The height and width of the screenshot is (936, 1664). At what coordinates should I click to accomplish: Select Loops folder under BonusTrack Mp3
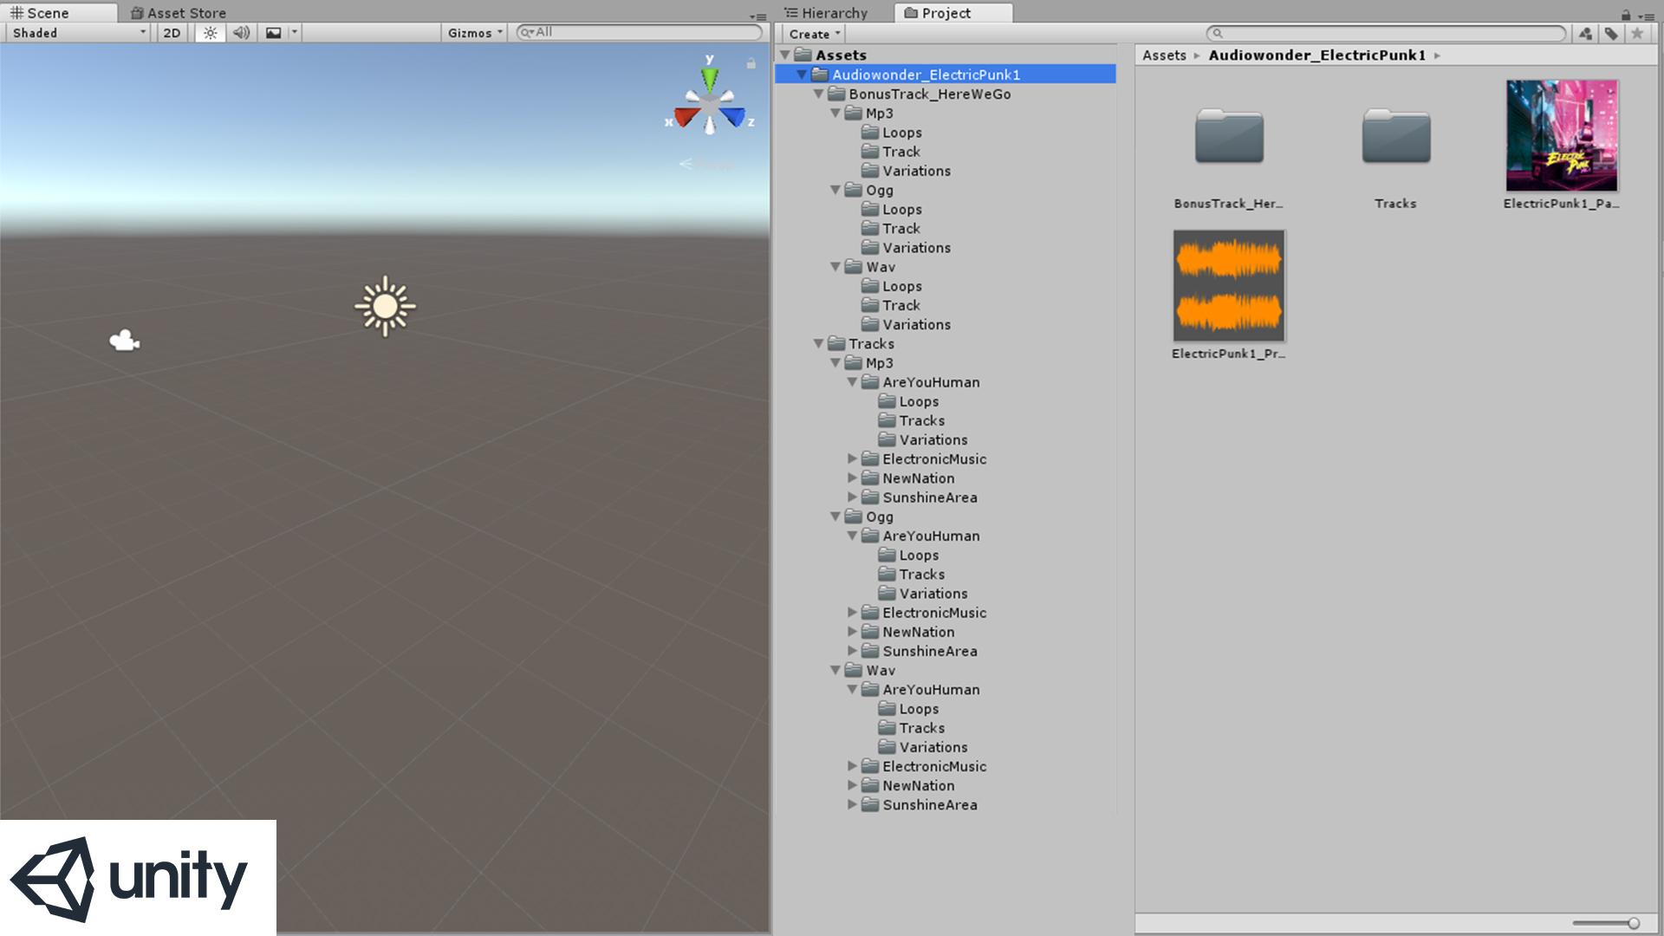point(901,133)
